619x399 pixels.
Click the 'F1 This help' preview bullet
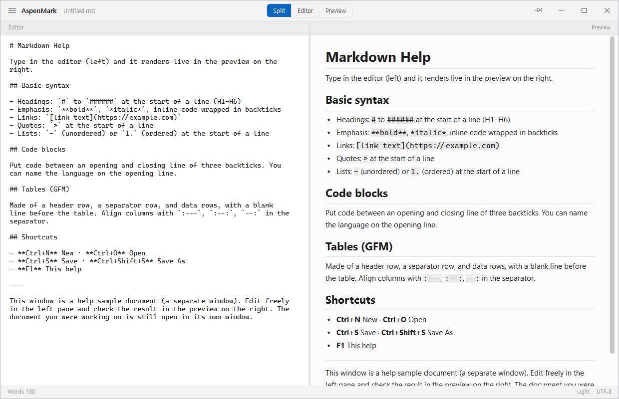click(356, 346)
